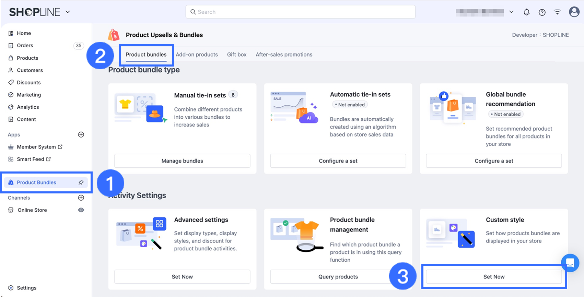Open the live chat support bubble
The height and width of the screenshot is (297, 584).
click(570, 263)
